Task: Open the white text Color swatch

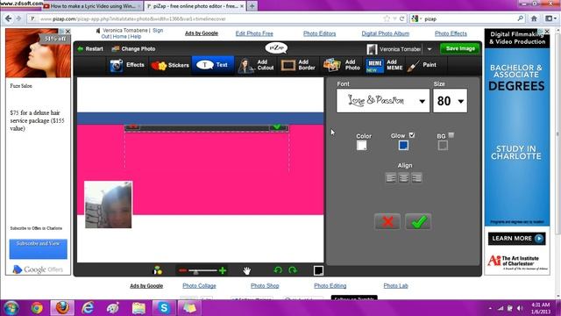Action: point(362,146)
